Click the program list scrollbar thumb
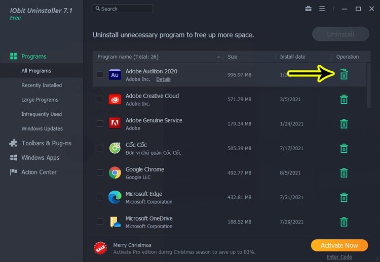Screen dimensions: 380x262 (x=369, y=85)
